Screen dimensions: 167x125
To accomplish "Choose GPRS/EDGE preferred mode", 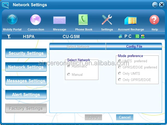I will point(120,67).
